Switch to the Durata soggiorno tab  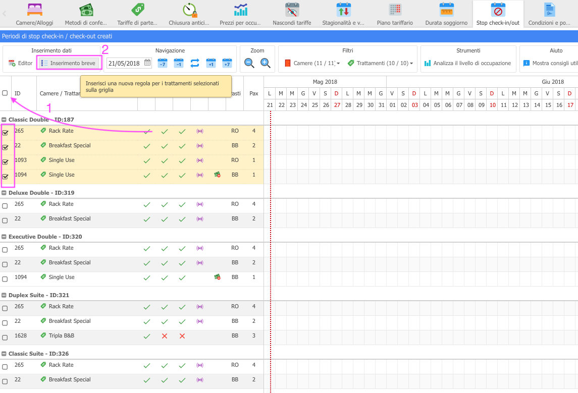coord(446,14)
